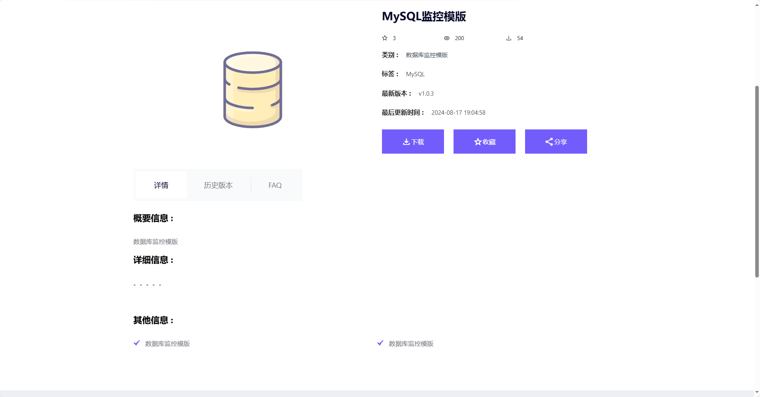The image size is (760, 397).
Task: Click the scroll-up arrow at top of scrollbar
Action: point(757,5)
